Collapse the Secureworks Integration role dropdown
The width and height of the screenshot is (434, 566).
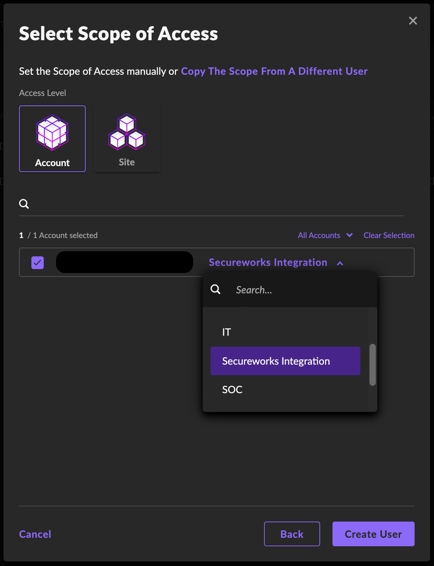pos(340,263)
